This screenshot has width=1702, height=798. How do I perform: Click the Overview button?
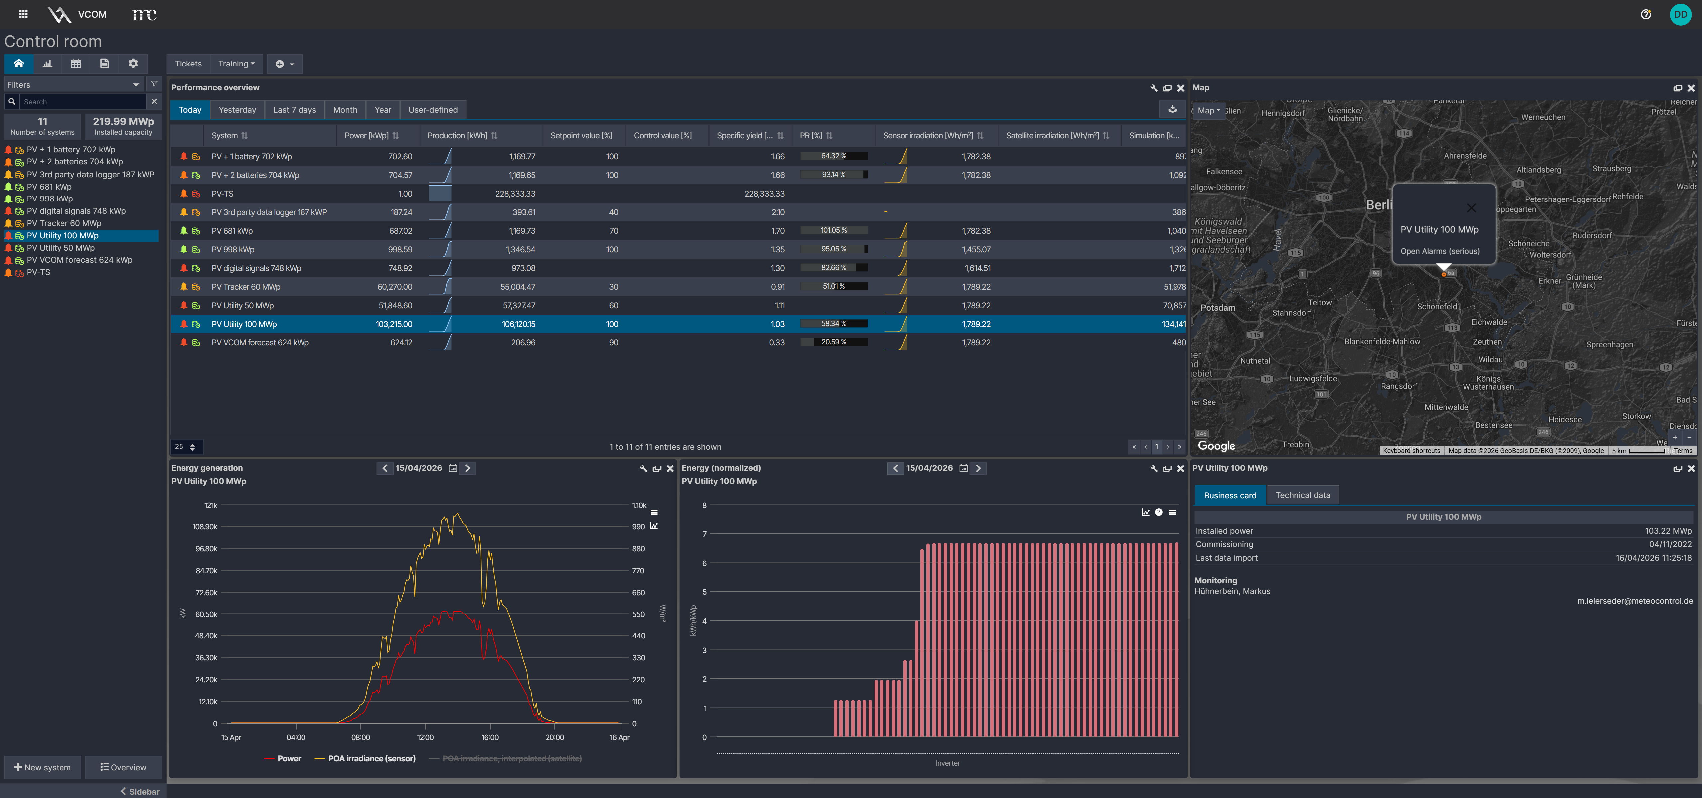click(123, 767)
